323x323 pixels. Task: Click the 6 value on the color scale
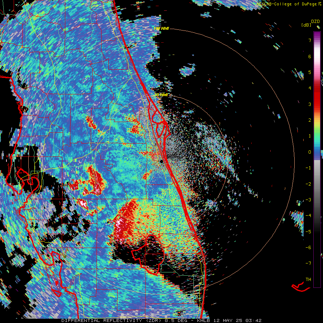[x=310, y=56]
